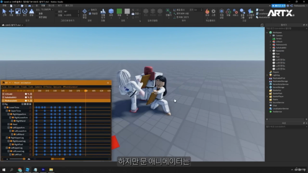Viewport: 308px width, 173px height.
Task: Open the blue hexagon Insert Object tool
Action: pos(221,13)
